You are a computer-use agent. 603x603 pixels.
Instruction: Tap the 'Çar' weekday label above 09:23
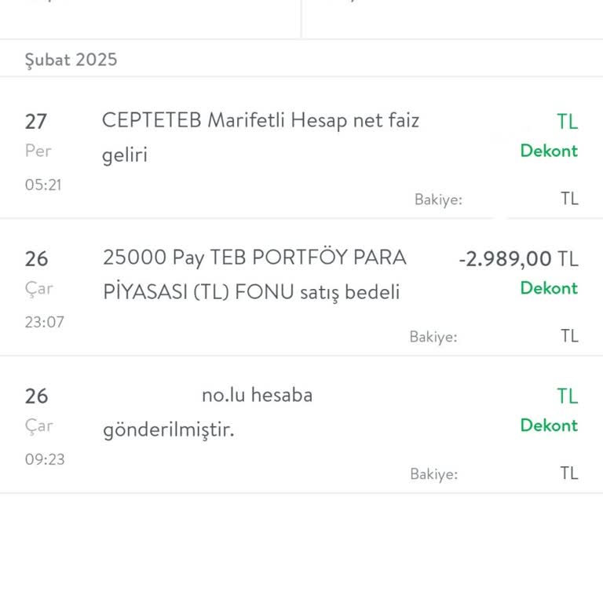pyautogui.click(x=38, y=426)
